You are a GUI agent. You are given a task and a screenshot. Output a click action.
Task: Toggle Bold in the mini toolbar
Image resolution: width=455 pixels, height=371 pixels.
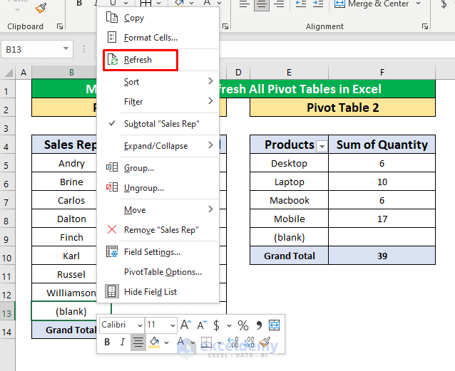107,343
